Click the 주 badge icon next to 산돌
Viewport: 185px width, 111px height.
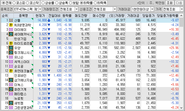click(11, 20)
